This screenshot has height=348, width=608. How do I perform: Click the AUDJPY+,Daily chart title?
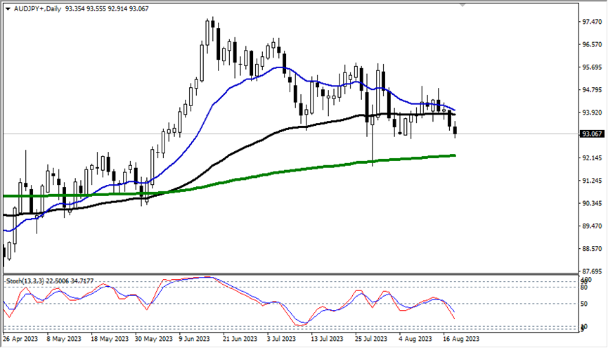click(x=38, y=8)
